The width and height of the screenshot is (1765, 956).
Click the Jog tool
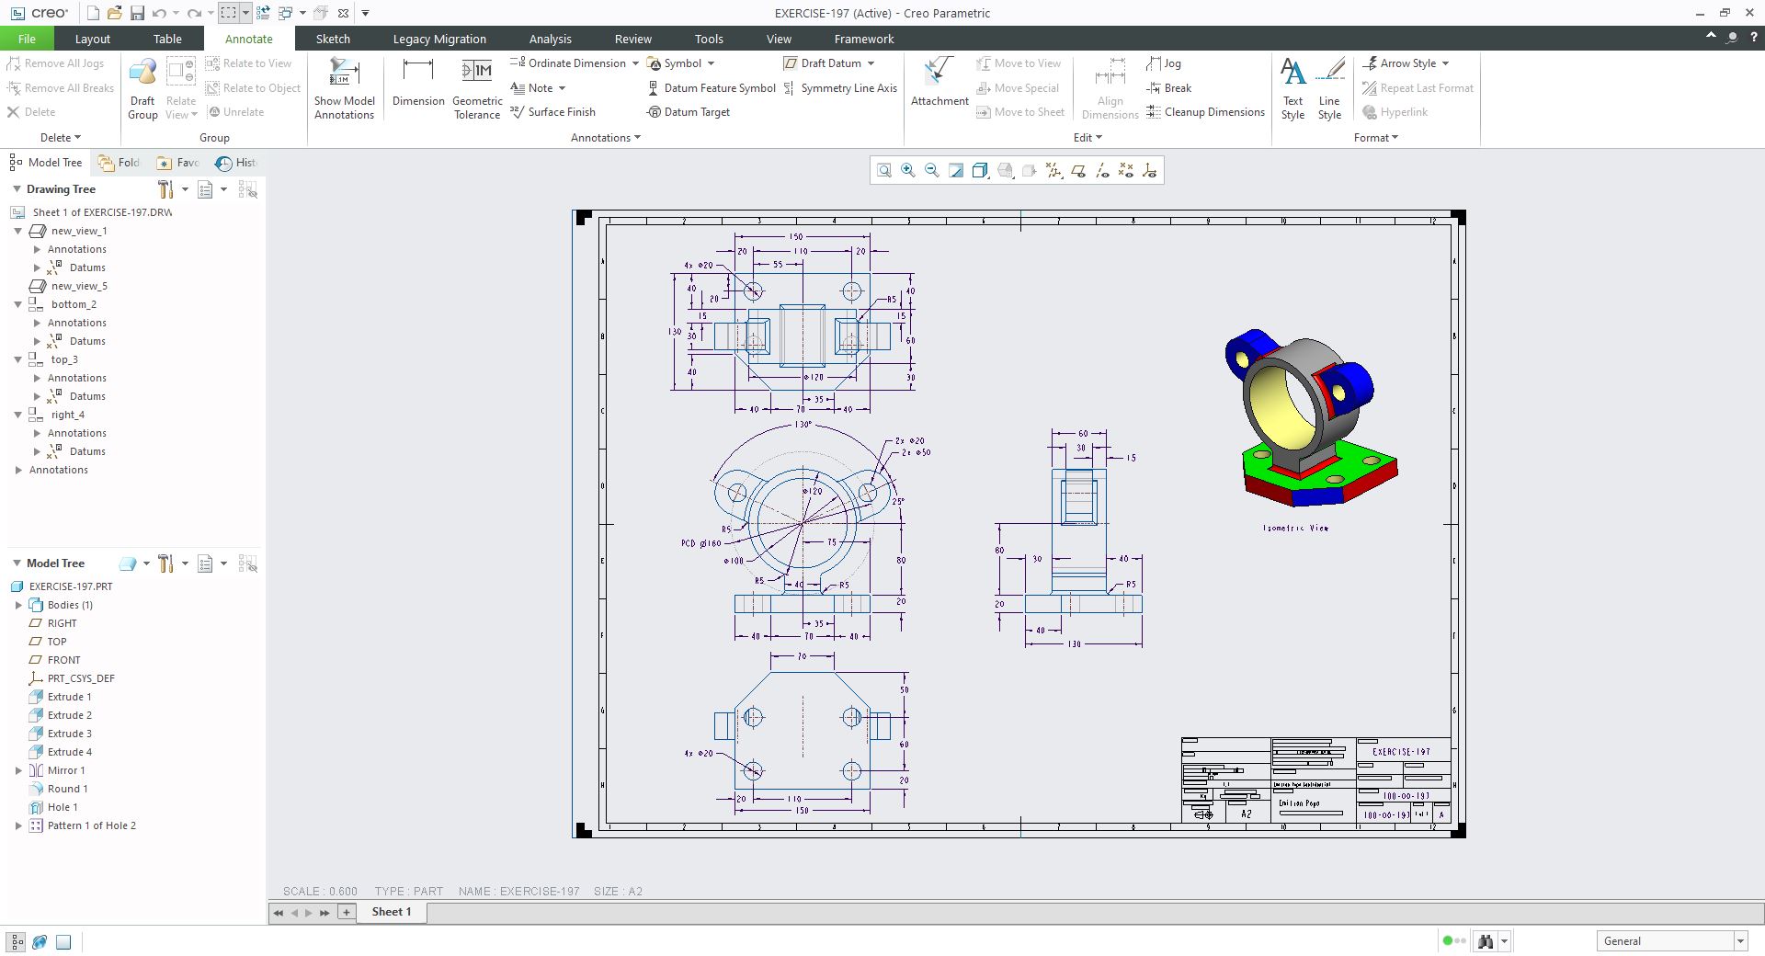tap(1164, 63)
